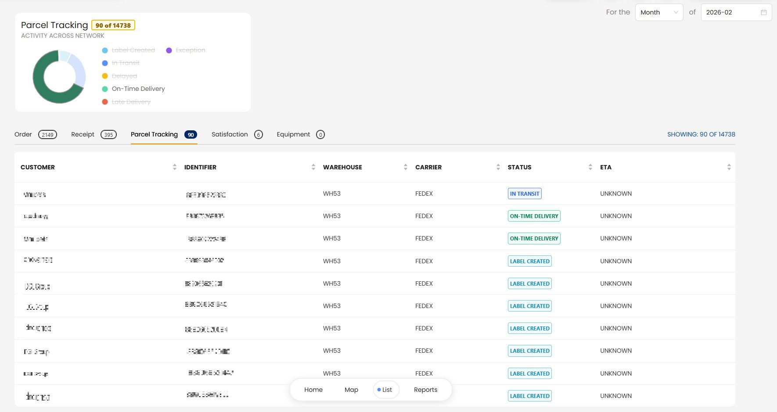The height and width of the screenshot is (412, 777).
Task: Click SHOWING: 90 OF 14738 text
Action: tap(701, 134)
